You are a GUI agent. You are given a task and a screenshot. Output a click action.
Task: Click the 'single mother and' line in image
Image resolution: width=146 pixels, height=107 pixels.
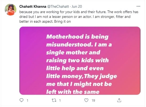73,52
